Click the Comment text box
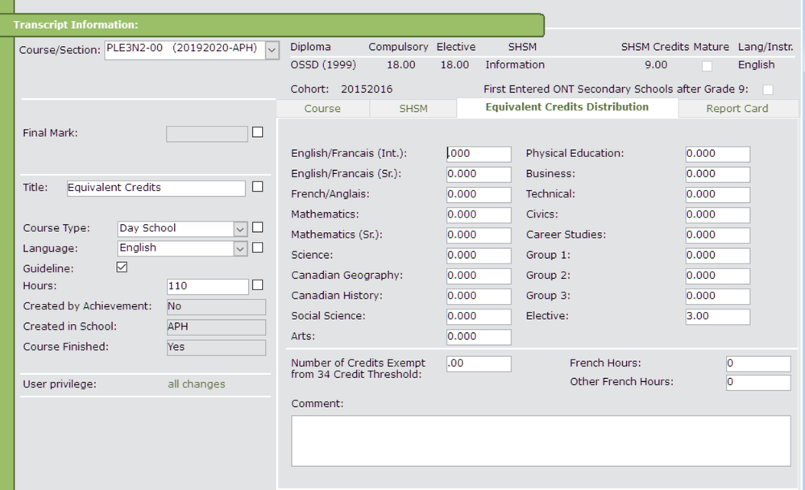The height and width of the screenshot is (490, 805). (x=541, y=440)
